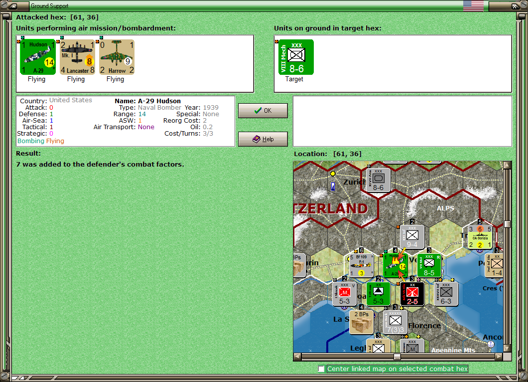The image size is (528, 382).
Task: Click the grey motorized counter at map bottom
Action: (412, 346)
